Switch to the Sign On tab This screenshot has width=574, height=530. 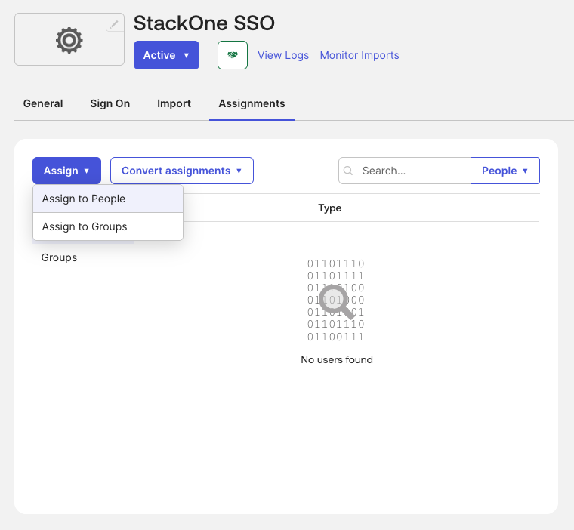tap(110, 103)
